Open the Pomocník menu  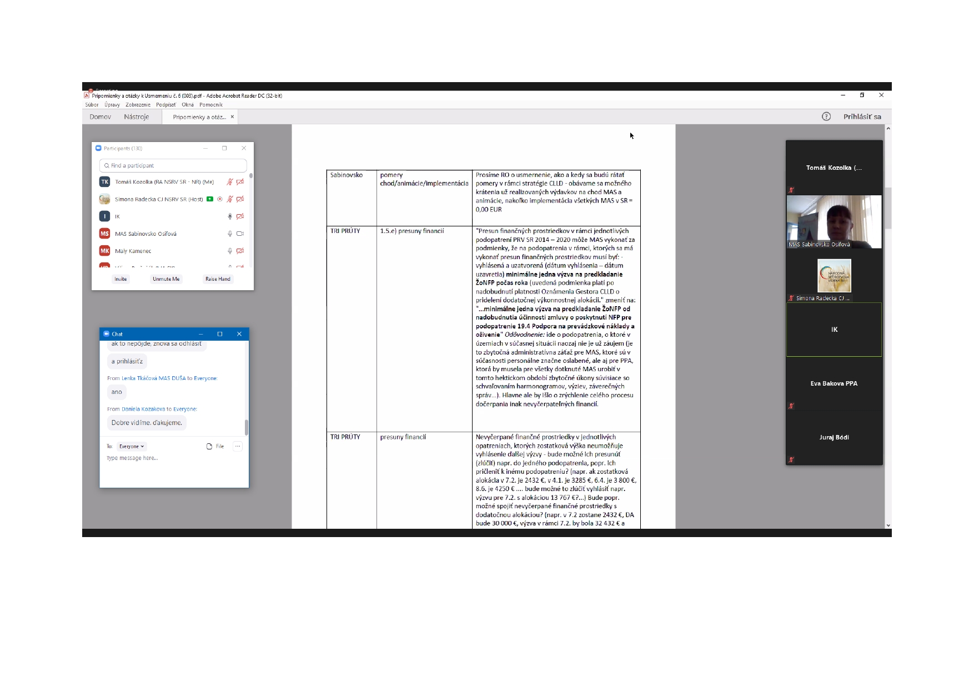click(x=211, y=105)
